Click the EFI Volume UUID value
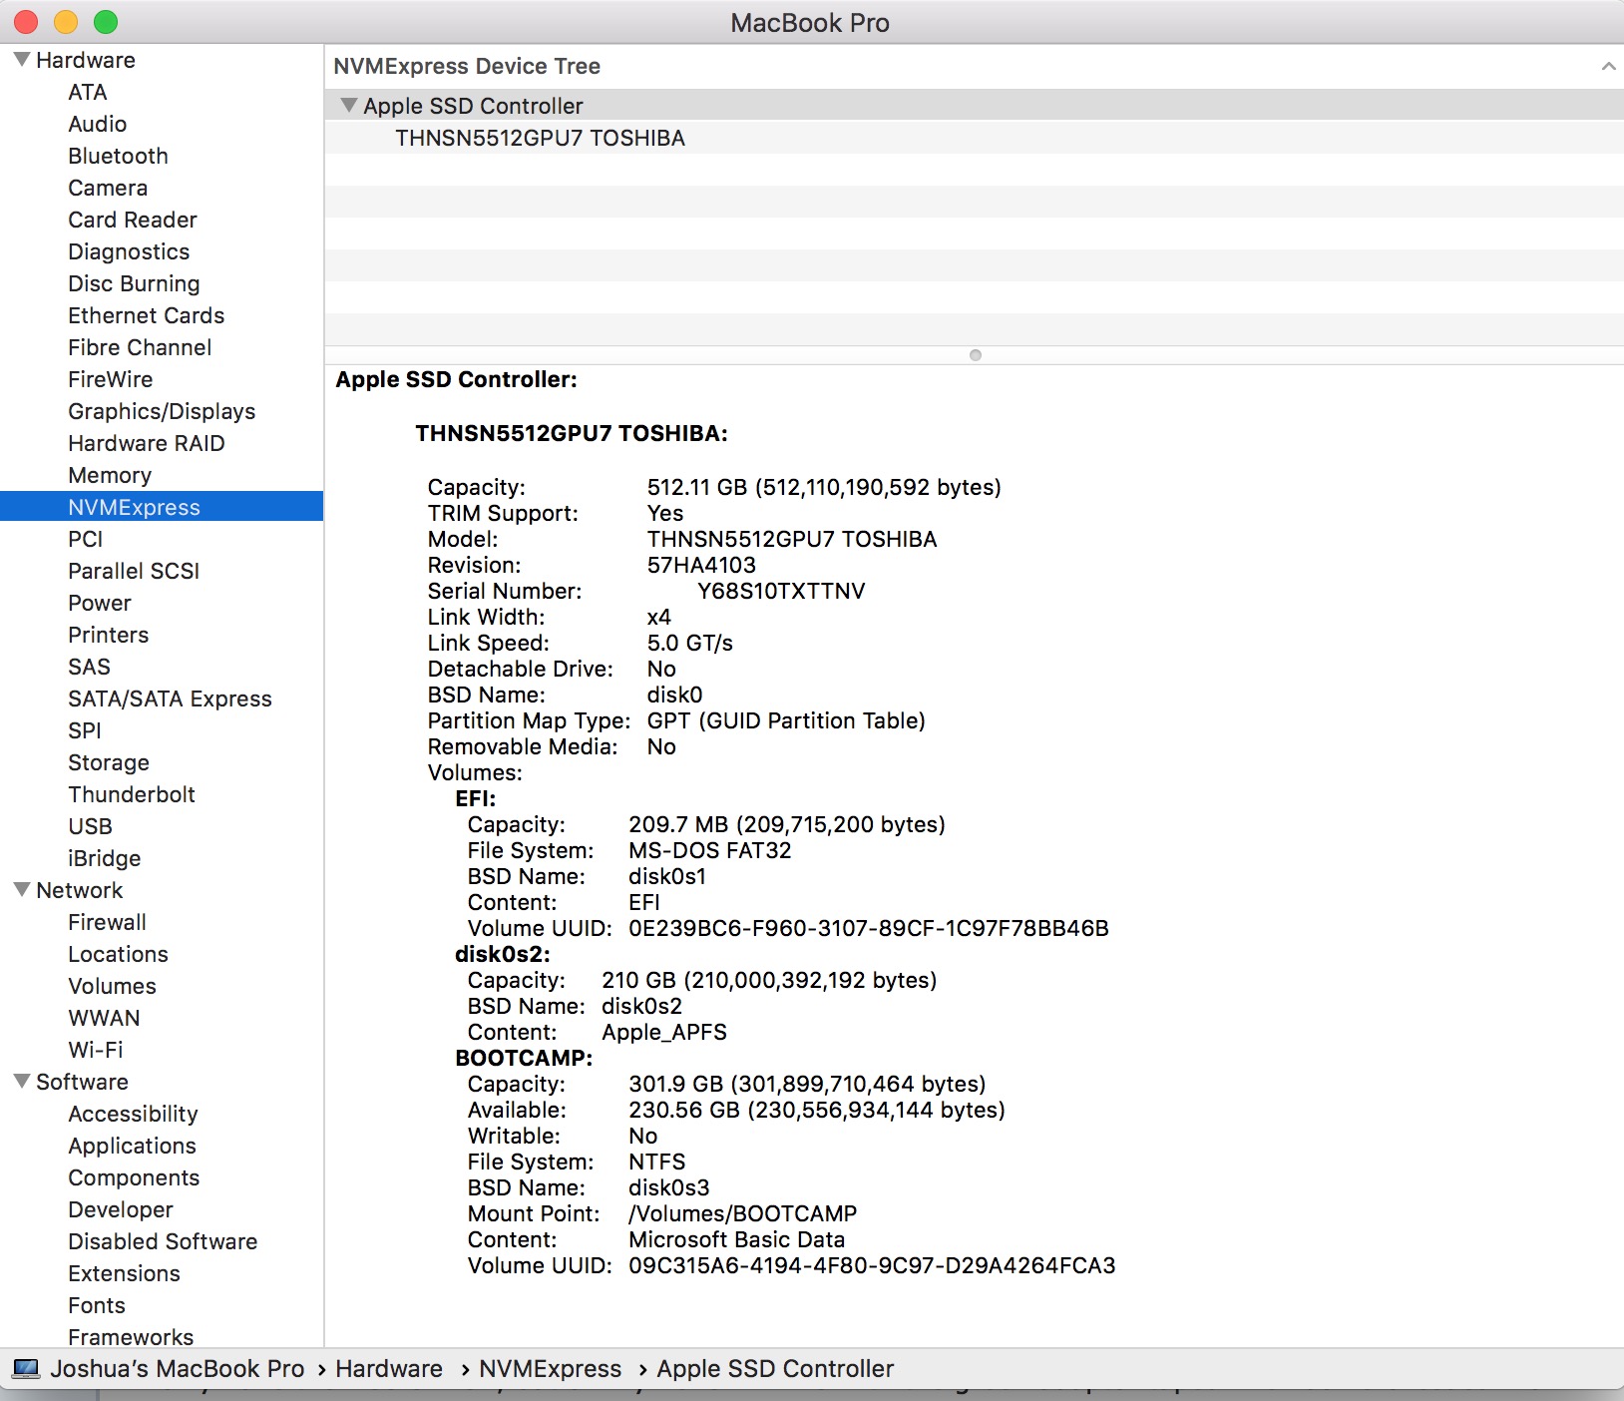1624x1401 pixels. (x=869, y=928)
